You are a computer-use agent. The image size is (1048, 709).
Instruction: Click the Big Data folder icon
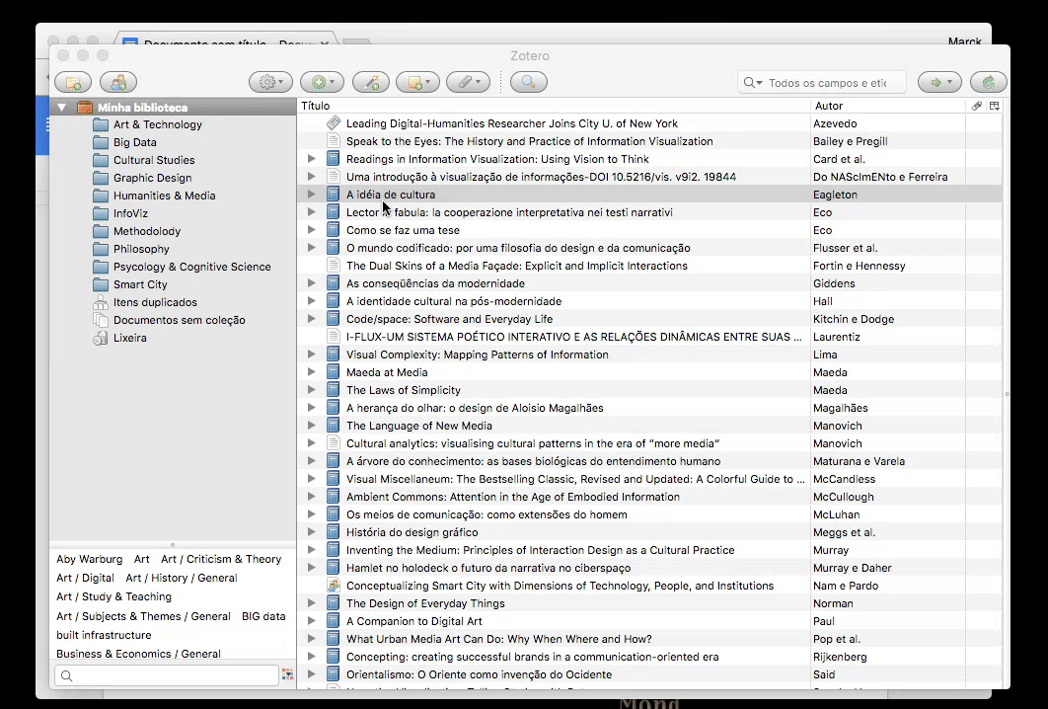[101, 142]
